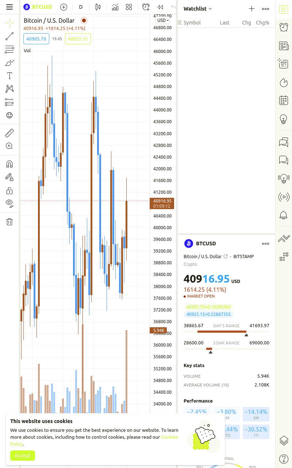Toggle the market open status dot
The width and height of the screenshot is (292, 468).
(x=84, y=20)
